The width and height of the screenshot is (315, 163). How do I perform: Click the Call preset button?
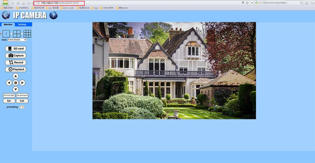click(x=22, y=101)
